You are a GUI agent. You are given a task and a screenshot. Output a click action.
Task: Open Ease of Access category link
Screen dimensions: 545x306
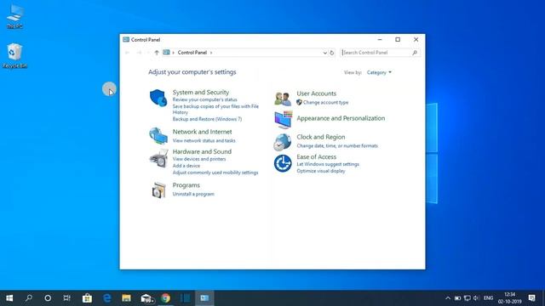point(316,156)
